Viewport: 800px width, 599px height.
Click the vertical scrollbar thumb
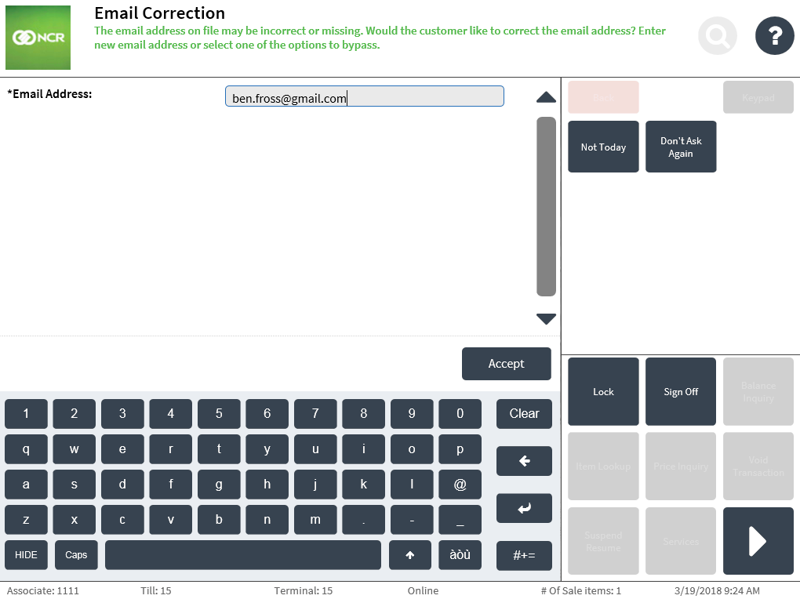pos(546,206)
